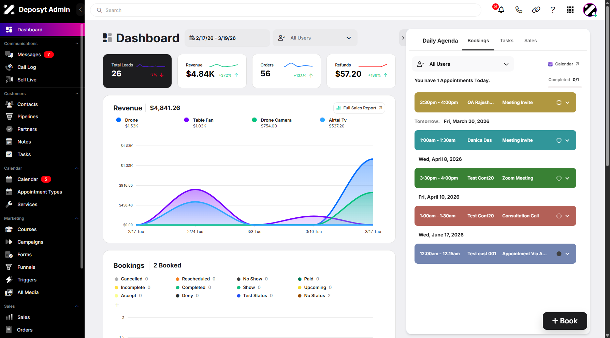Open All Users dropdown in agenda panel
610x338 pixels.
[463, 64]
